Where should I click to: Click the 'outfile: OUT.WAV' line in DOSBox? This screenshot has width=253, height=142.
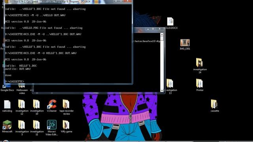click(17, 69)
